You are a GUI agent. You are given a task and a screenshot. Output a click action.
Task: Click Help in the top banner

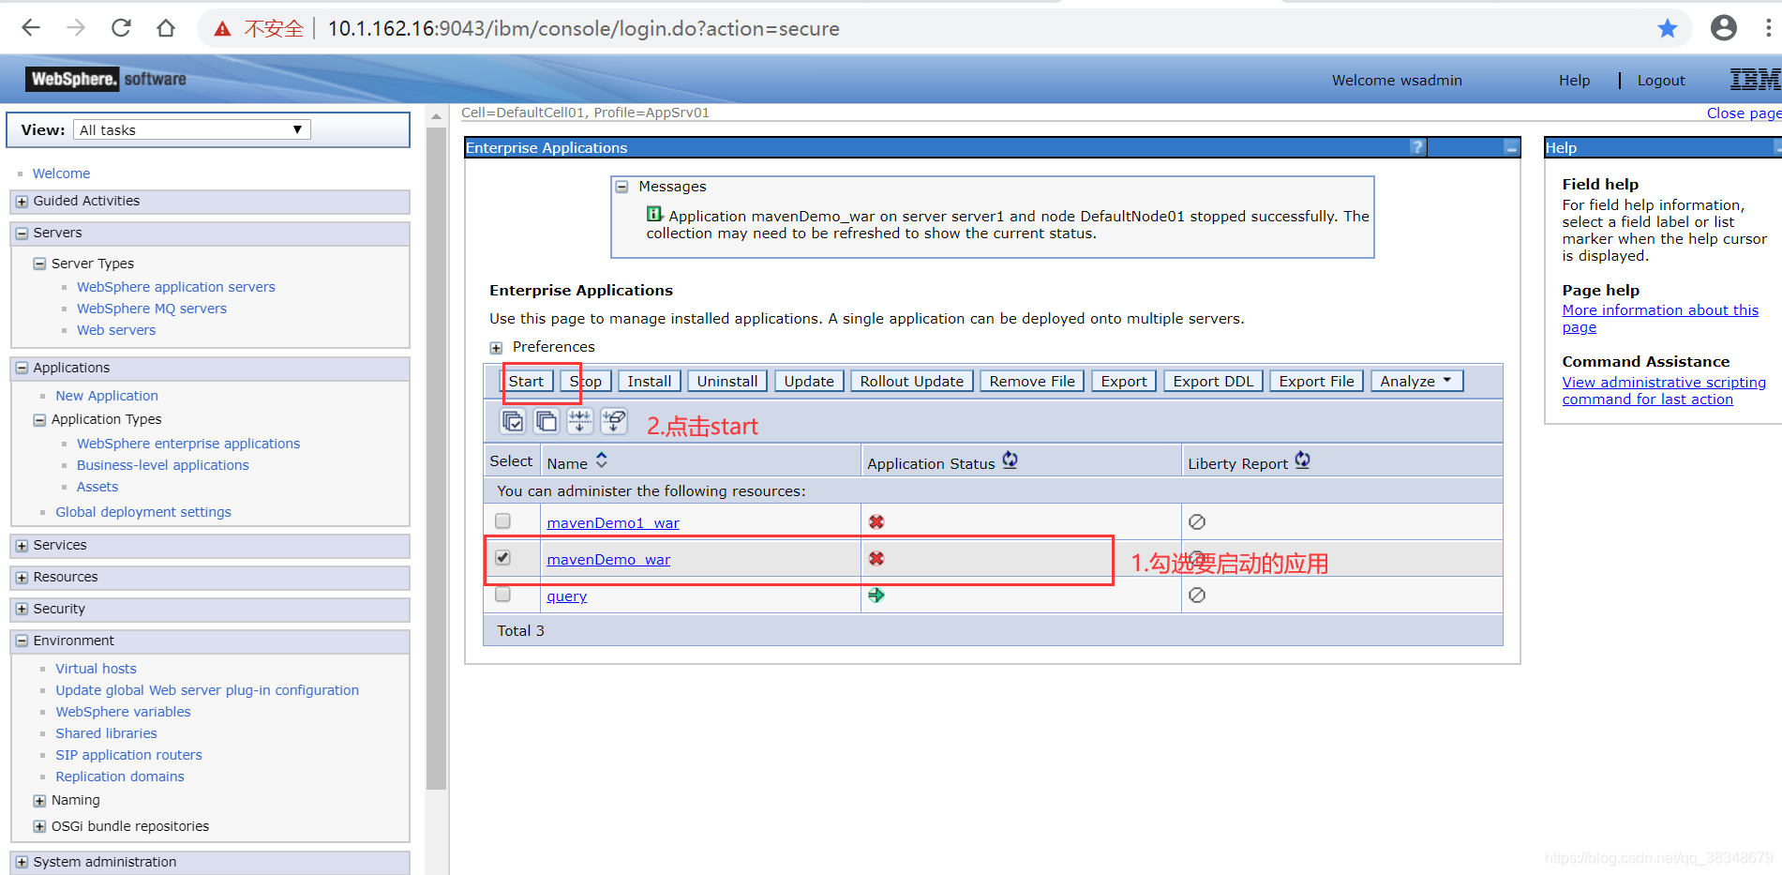tap(1574, 81)
